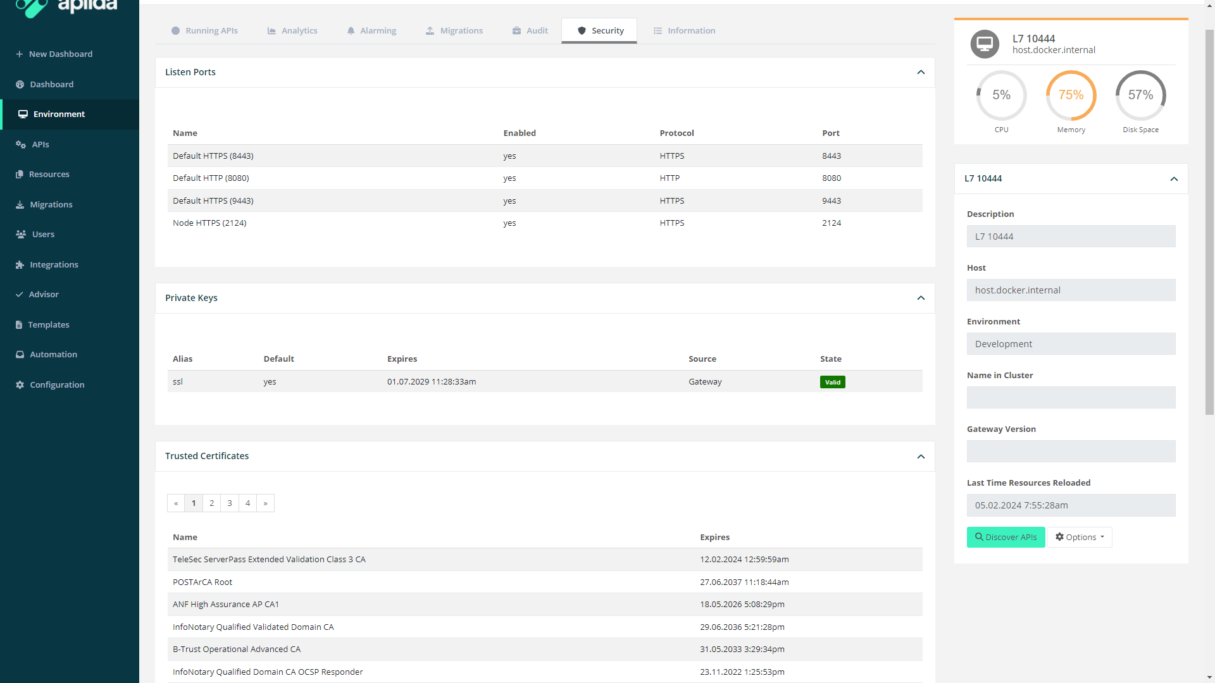Click the Integrations puzzle icon in sidebar

click(x=20, y=264)
